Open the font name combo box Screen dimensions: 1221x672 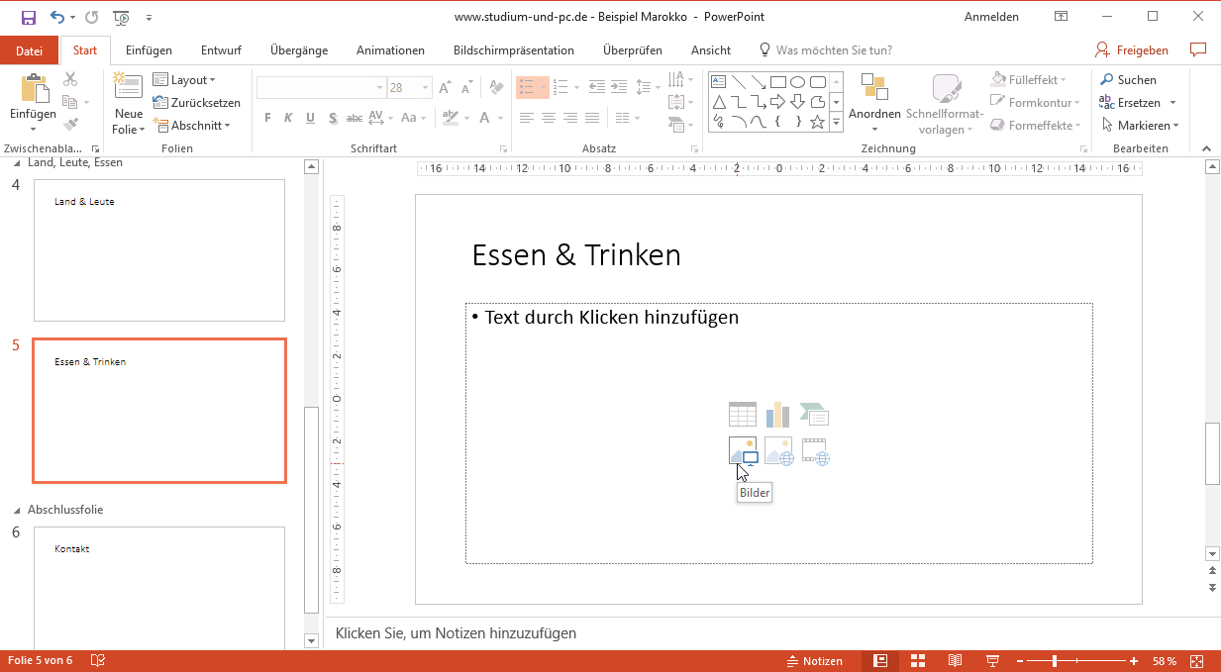tap(321, 88)
